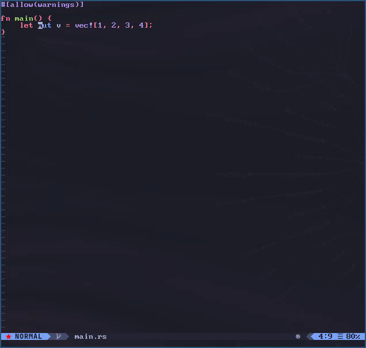
Task: Click the NORMAL mode indicator
Action: point(28,336)
